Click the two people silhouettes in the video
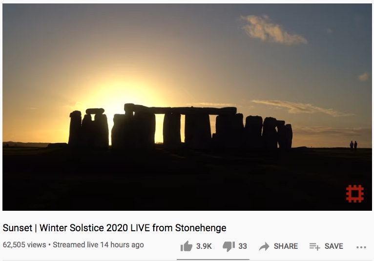Screen dimensions: 374x261 pyautogui.click(x=353, y=145)
